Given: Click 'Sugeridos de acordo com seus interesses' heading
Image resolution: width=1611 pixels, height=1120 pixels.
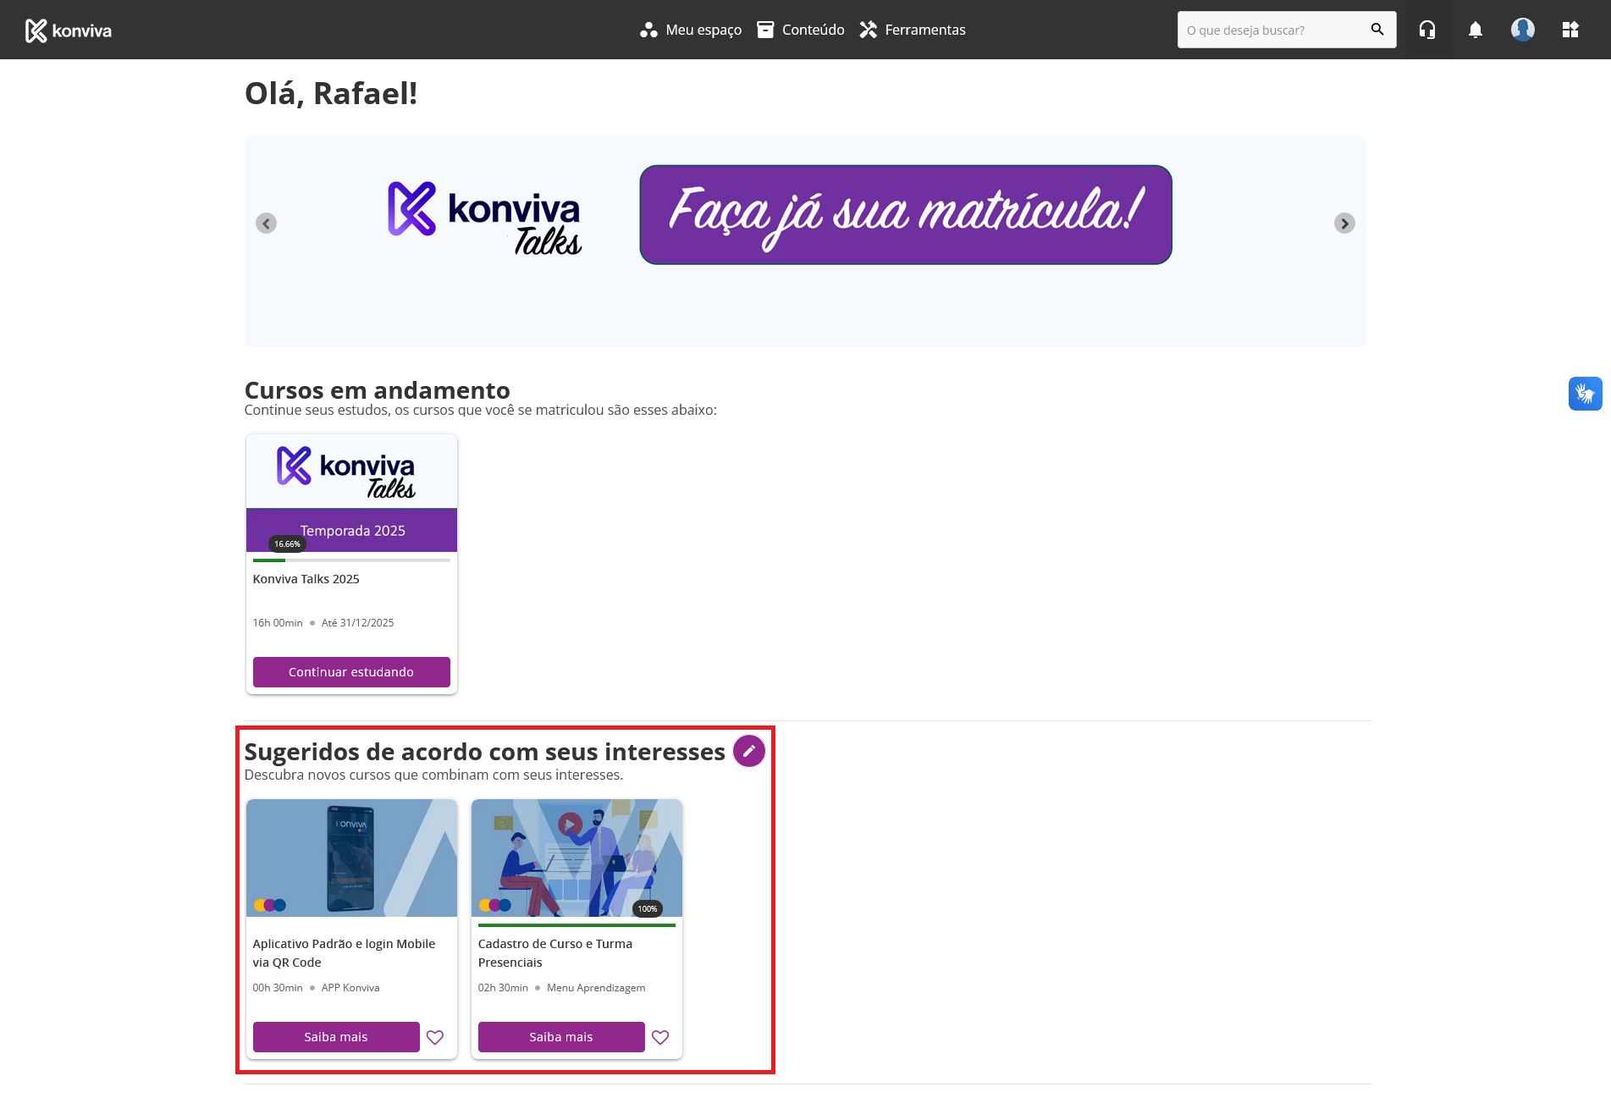Looking at the screenshot, I should tap(484, 752).
